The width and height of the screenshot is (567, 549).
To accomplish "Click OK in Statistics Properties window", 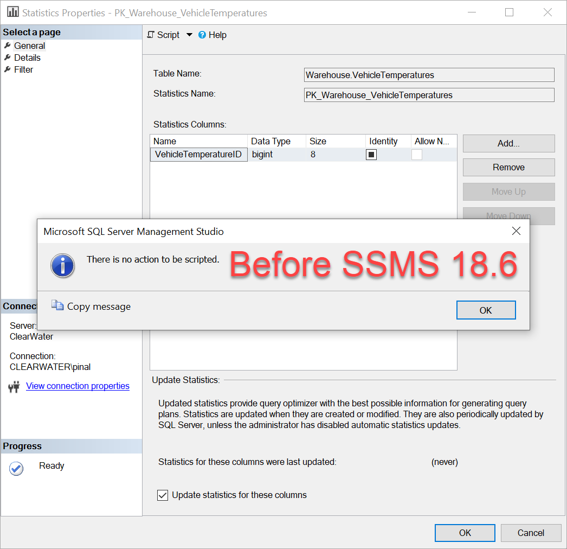I will (465, 533).
